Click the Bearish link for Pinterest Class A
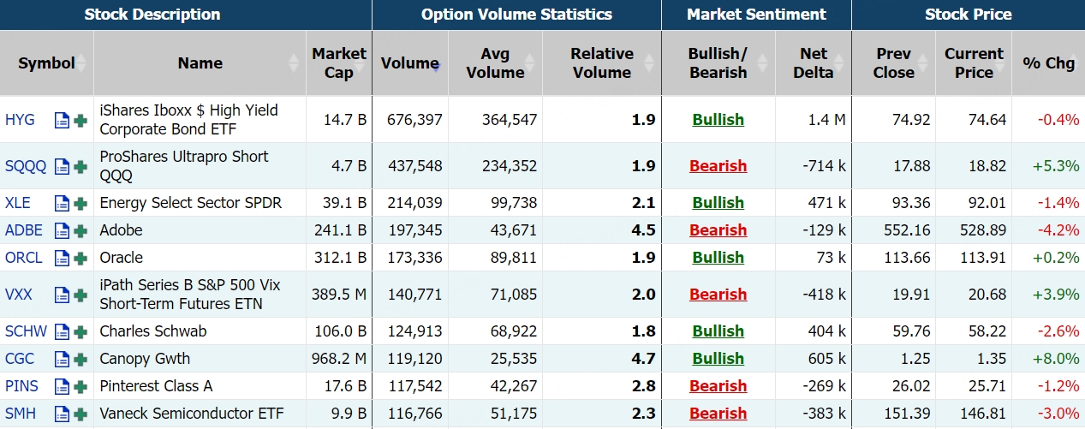Image resolution: width=1085 pixels, height=429 pixels. click(x=718, y=386)
